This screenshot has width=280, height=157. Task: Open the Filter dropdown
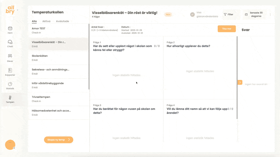[x=228, y=15]
